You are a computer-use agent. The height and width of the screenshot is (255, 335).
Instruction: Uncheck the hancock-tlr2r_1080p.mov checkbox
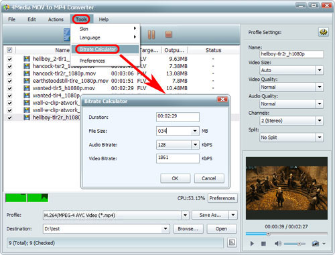click(9, 74)
